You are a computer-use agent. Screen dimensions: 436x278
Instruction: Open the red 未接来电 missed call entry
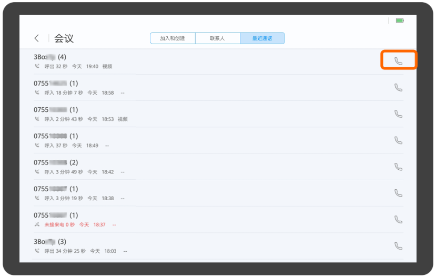tap(158, 219)
